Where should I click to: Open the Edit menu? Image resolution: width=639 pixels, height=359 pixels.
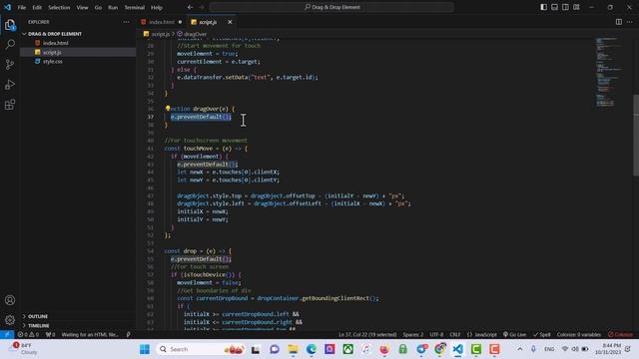[x=37, y=7]
